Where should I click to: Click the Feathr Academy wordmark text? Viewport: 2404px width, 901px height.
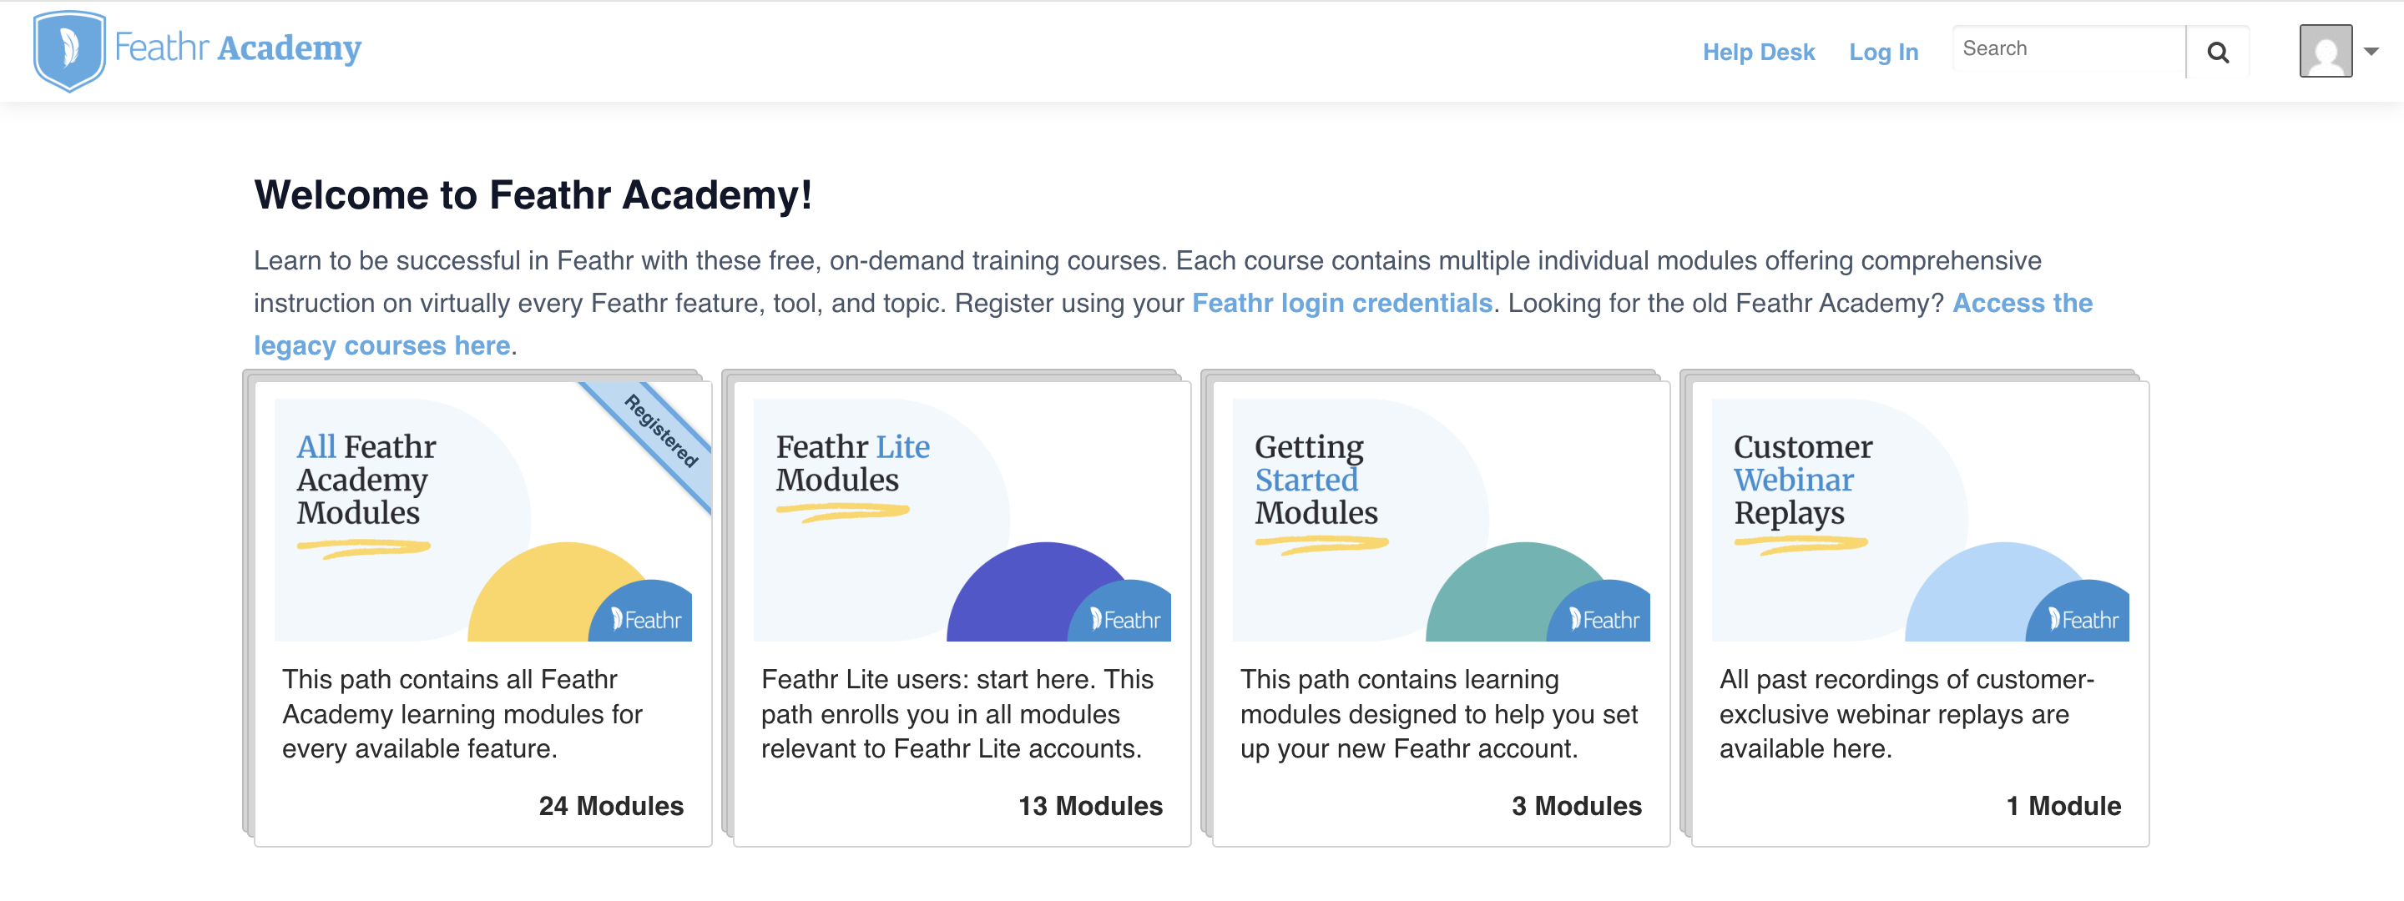tap(238, 48)
